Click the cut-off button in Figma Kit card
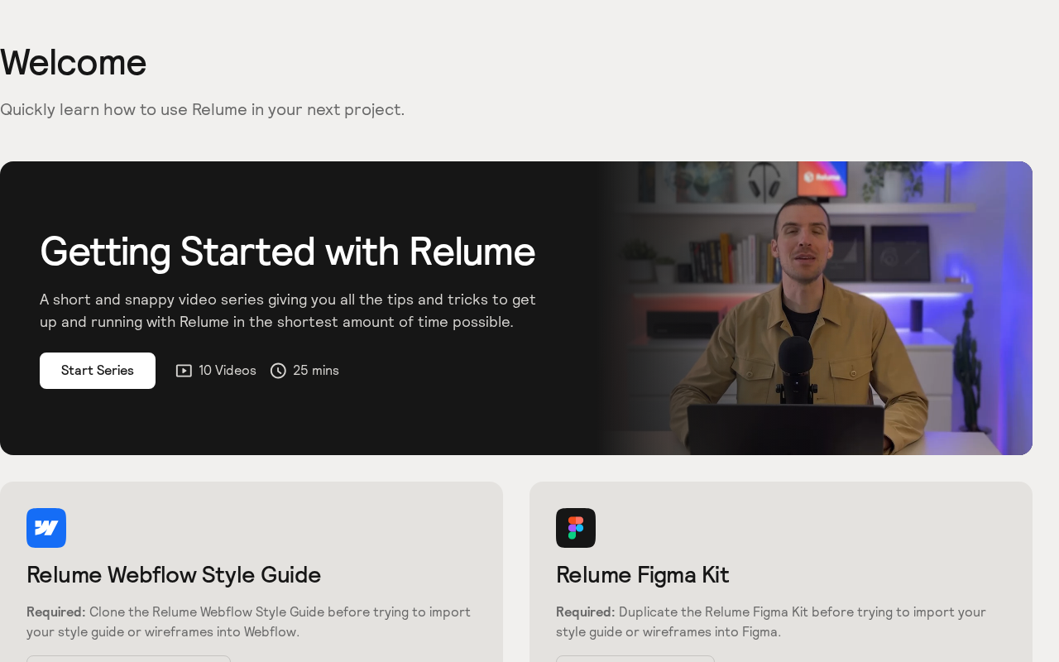 click(x=635, y=659)
